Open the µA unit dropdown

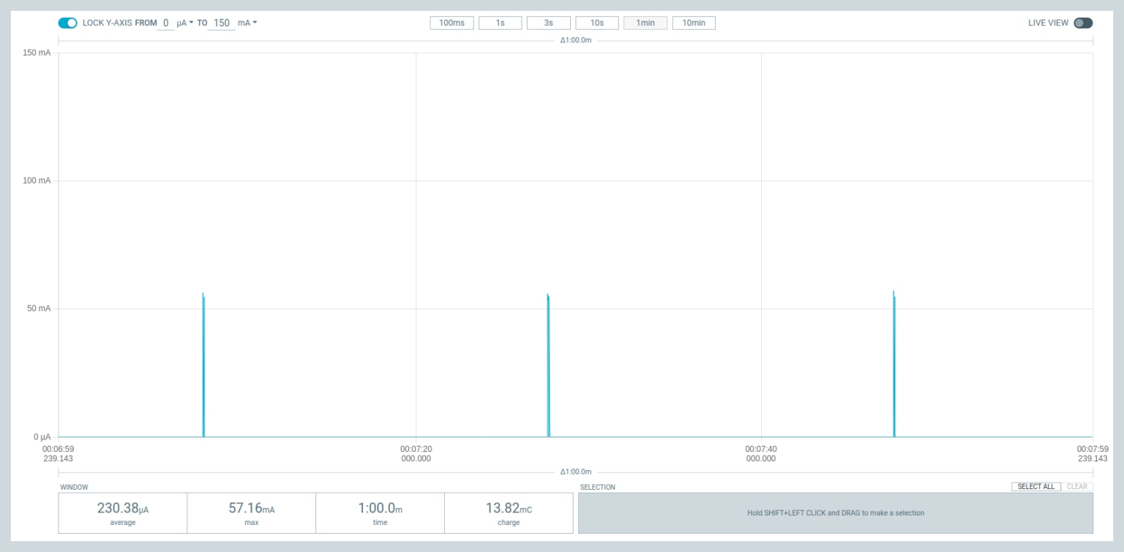(x=184, y=23)
